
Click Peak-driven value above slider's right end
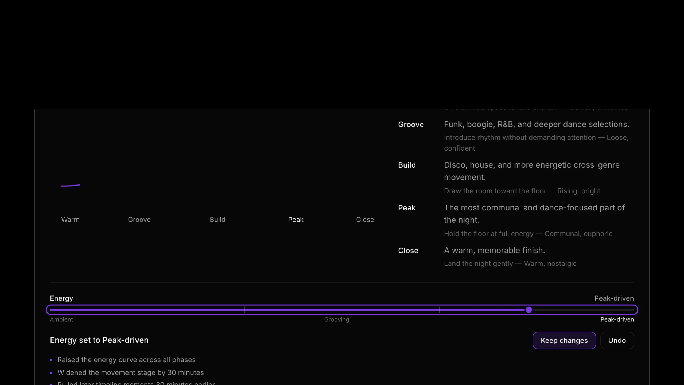coord(614,298)
